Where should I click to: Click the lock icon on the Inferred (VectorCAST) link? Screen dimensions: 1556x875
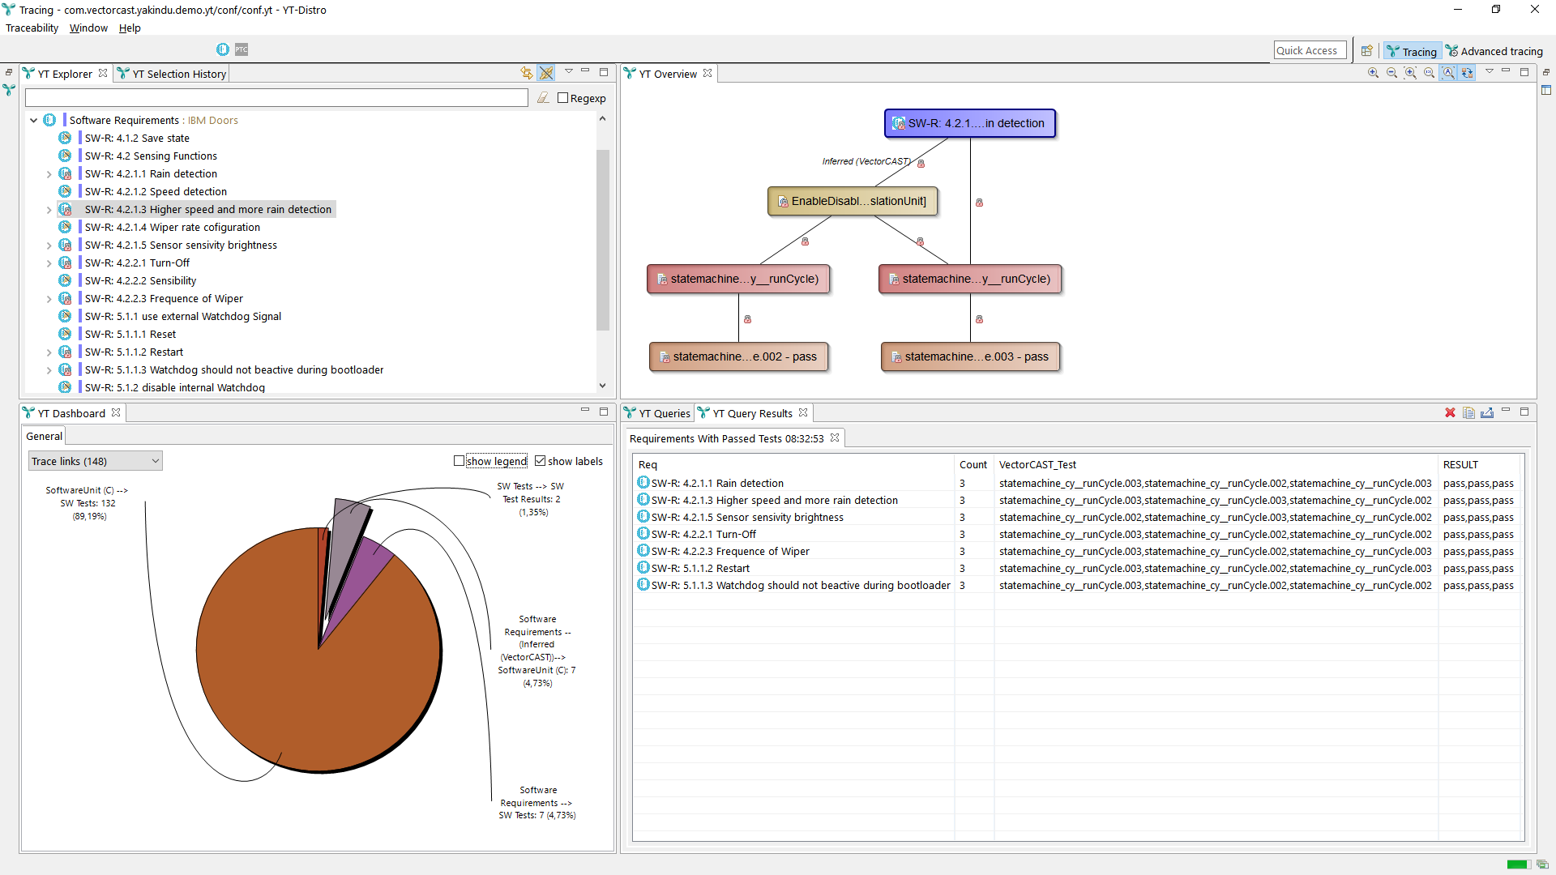point(921,163)
